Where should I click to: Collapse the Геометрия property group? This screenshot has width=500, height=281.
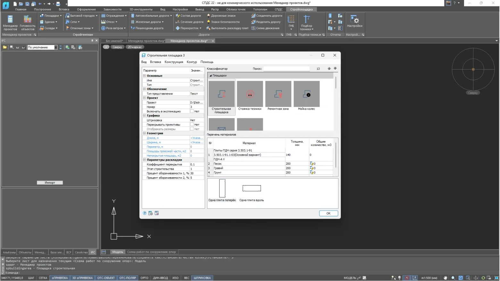[144, 133]
